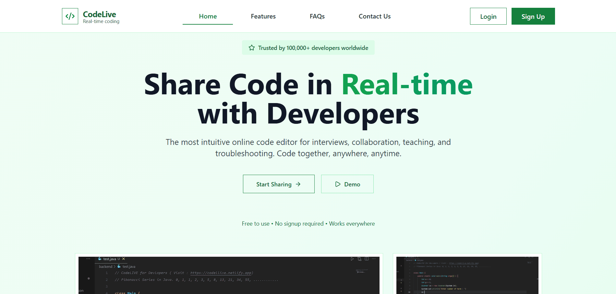
Task: Click the breadcrumb chevron after backend
Action: click(115, 266)
